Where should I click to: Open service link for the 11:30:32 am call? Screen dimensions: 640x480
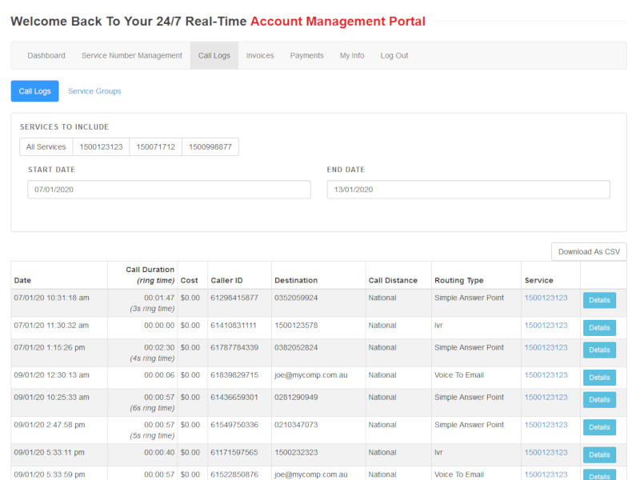(546, 326)
